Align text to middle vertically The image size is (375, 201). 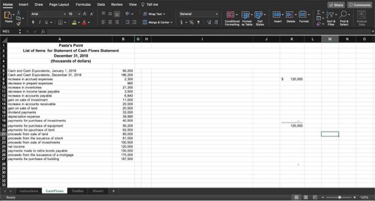pyautogui.click(x=110, y=13)
